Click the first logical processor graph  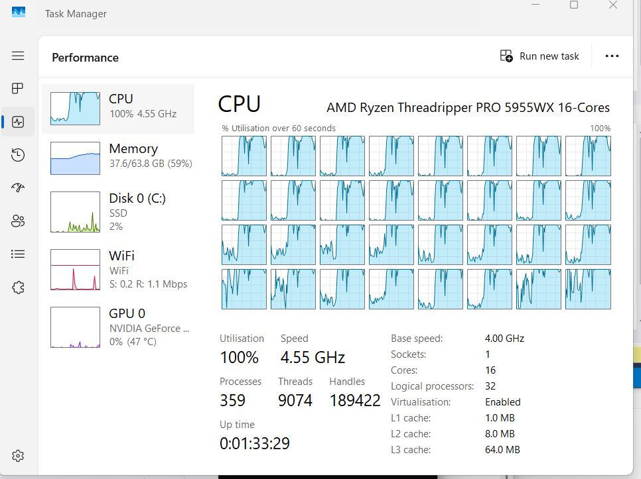(244, 156)
